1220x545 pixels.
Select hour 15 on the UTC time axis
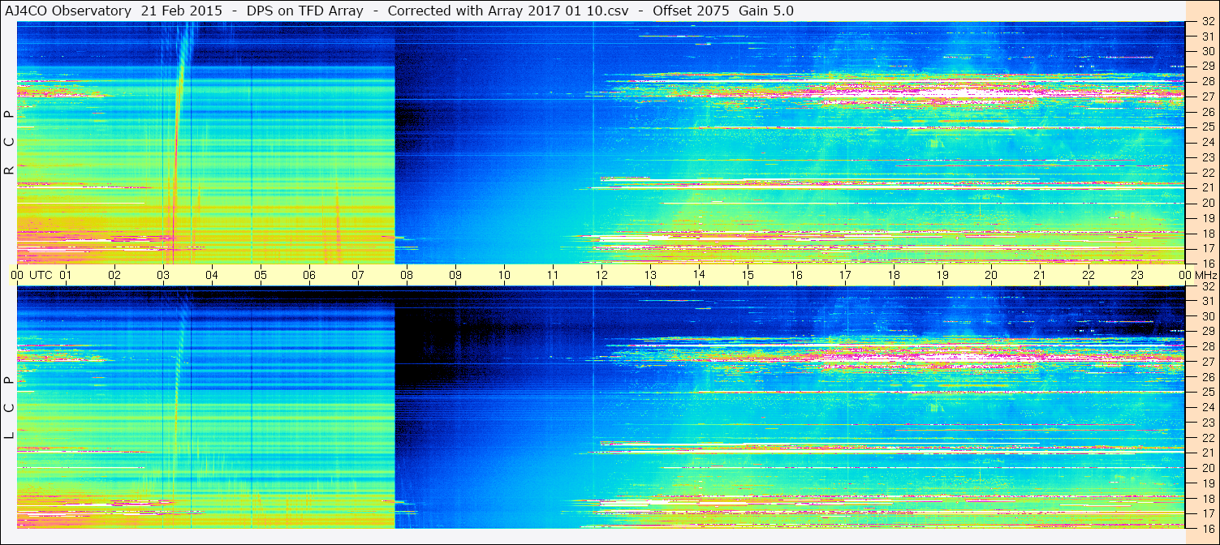click(x=748, y=275)
